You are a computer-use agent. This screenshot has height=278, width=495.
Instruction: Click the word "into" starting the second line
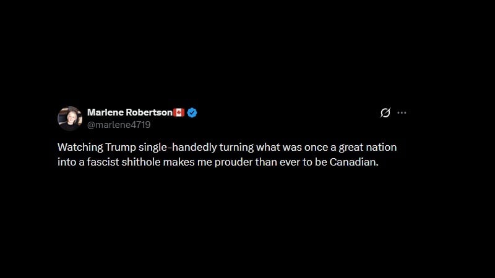click(x=66, y=163)
